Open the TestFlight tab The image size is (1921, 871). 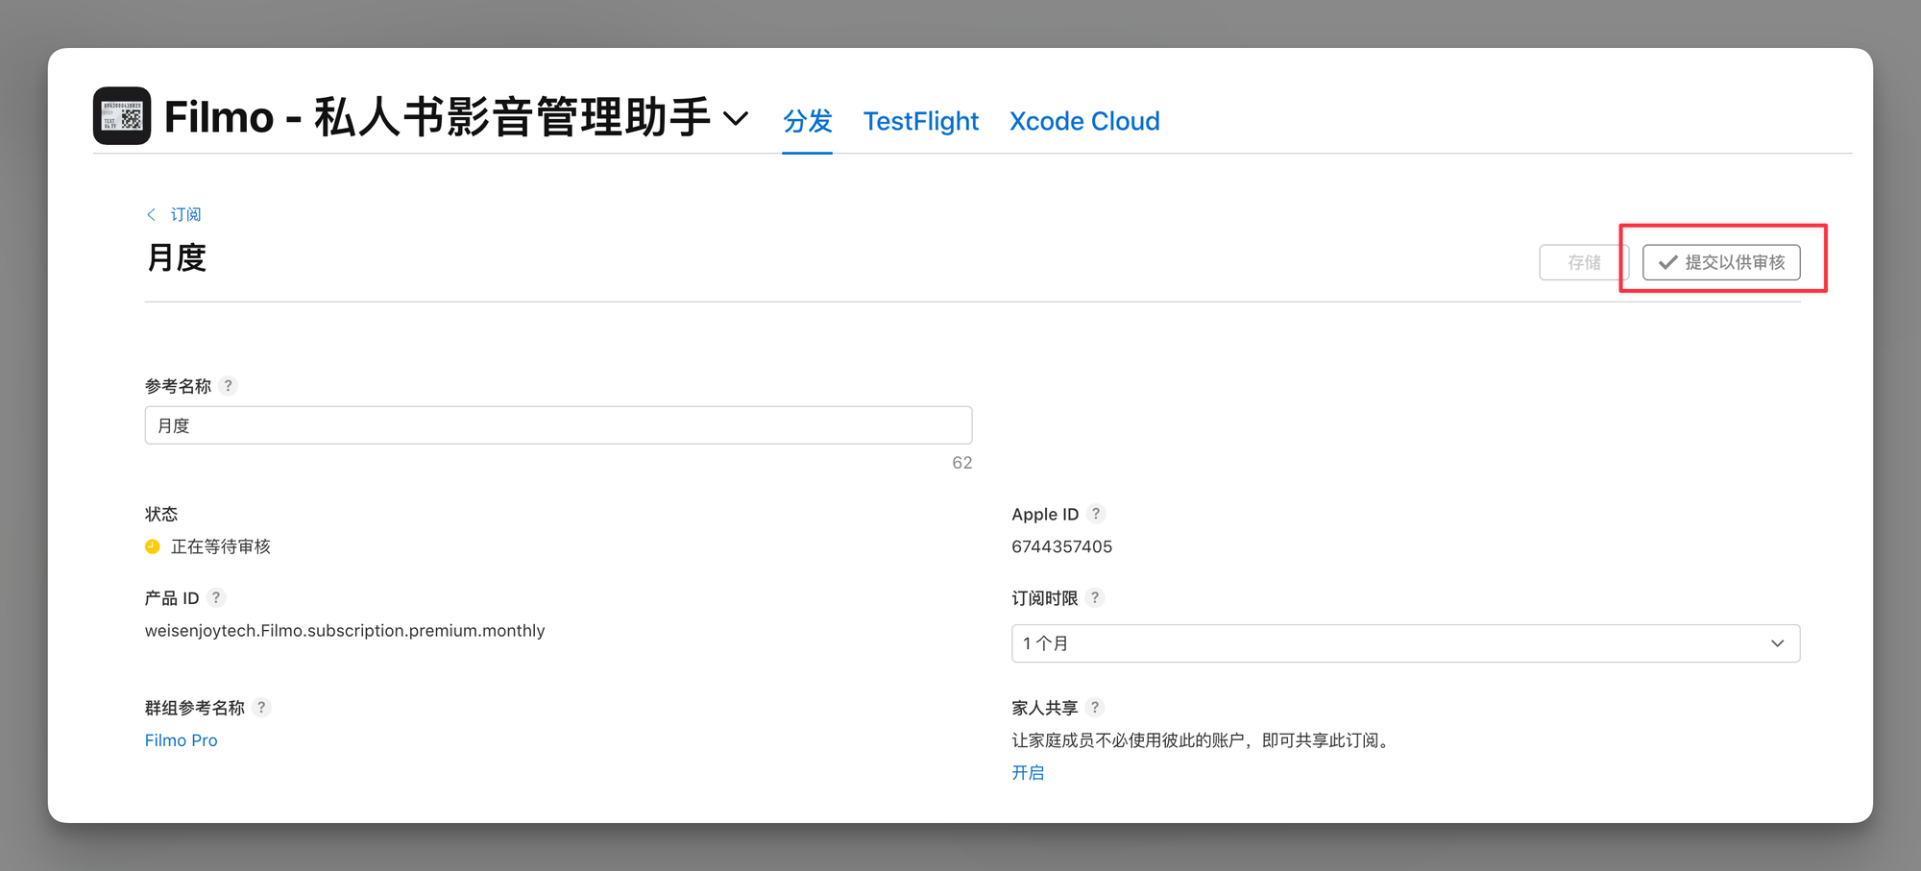920,122
